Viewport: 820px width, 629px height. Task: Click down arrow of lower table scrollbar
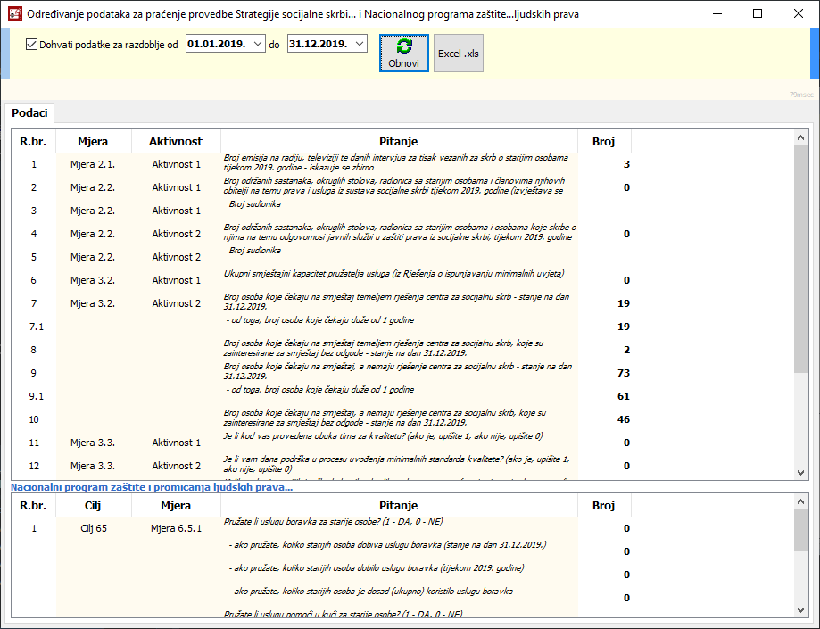pos(800,608)
